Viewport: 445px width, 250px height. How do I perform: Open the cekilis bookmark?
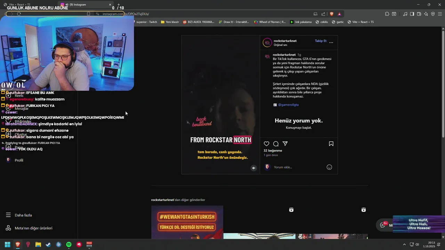(x=322, y=22)
